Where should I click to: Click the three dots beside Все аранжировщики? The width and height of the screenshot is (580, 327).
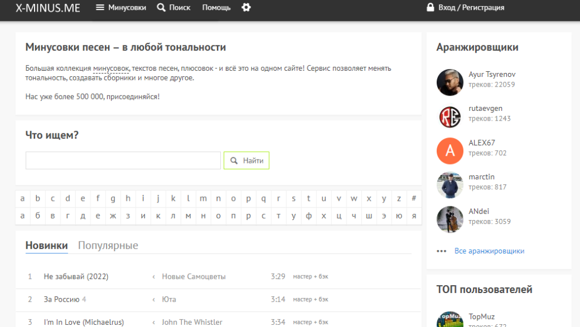(441, 251)
